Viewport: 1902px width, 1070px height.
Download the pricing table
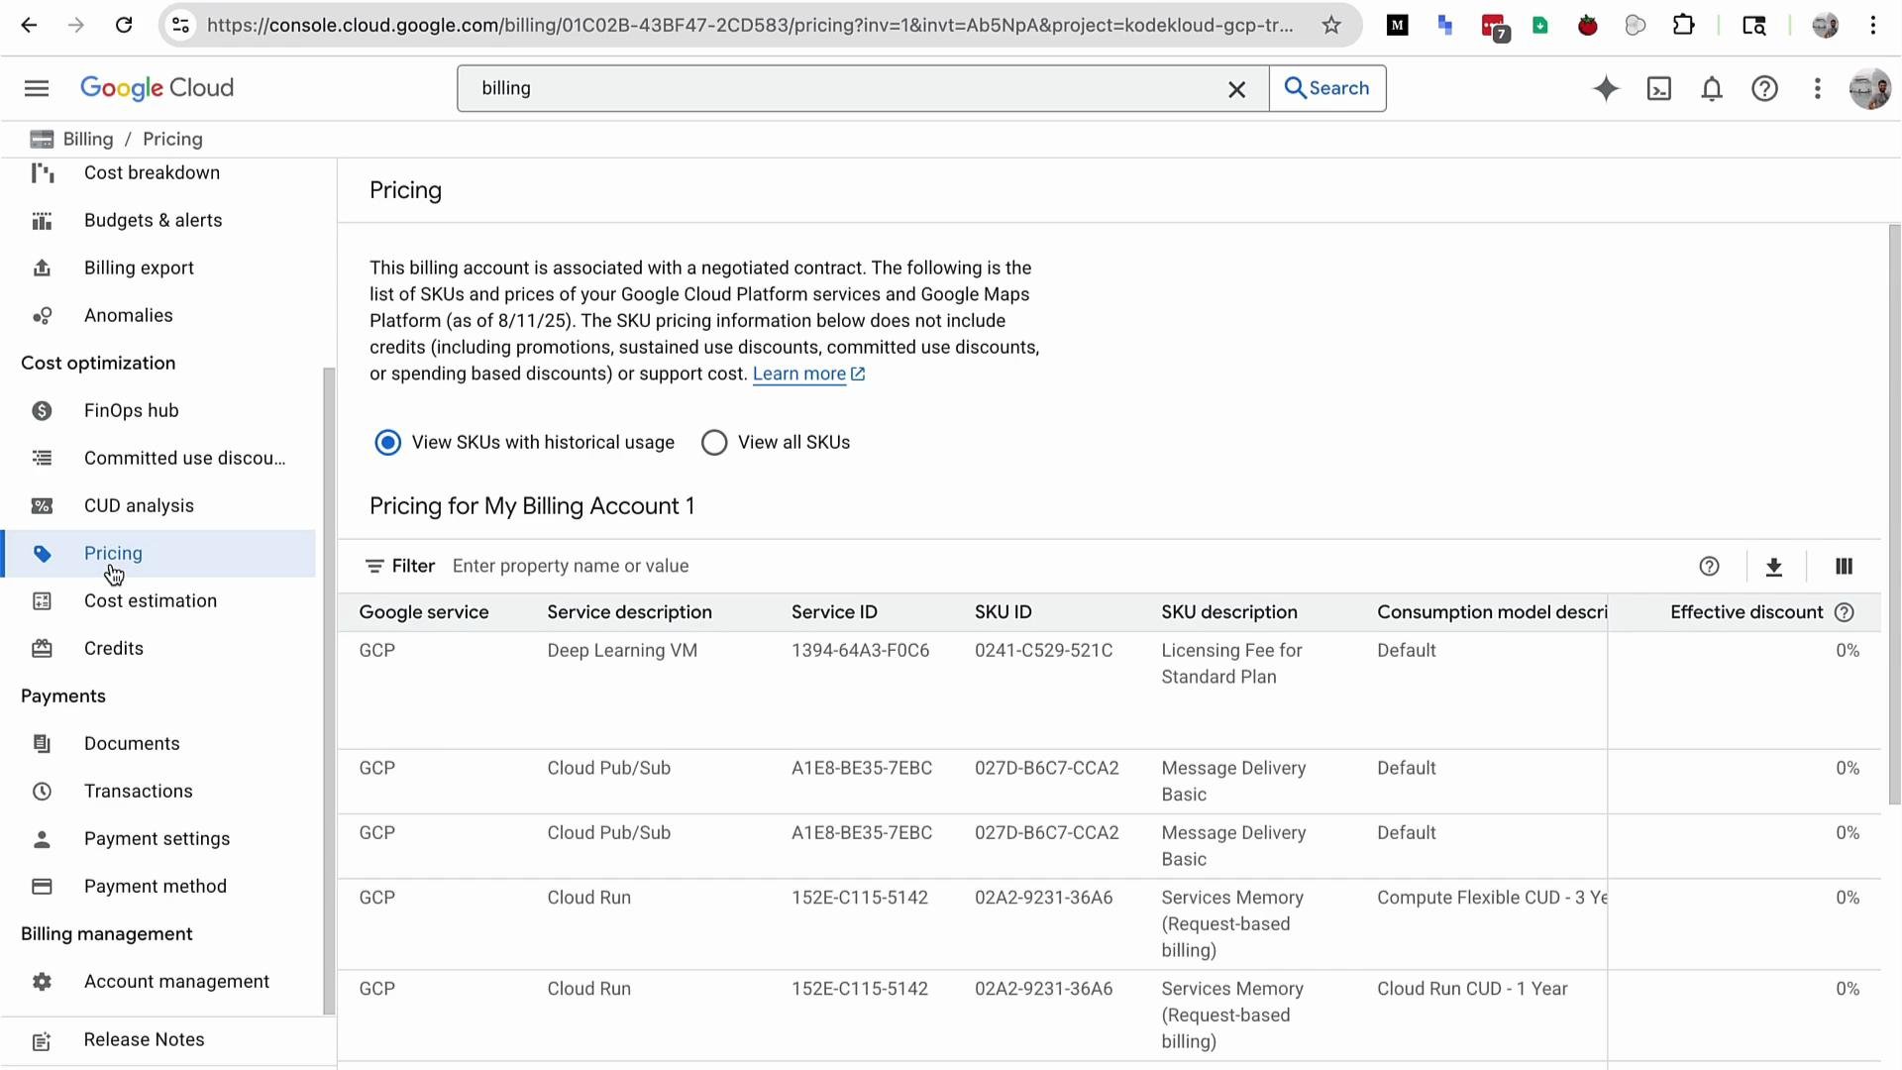pyautogui.click(x=1773, y=567)
